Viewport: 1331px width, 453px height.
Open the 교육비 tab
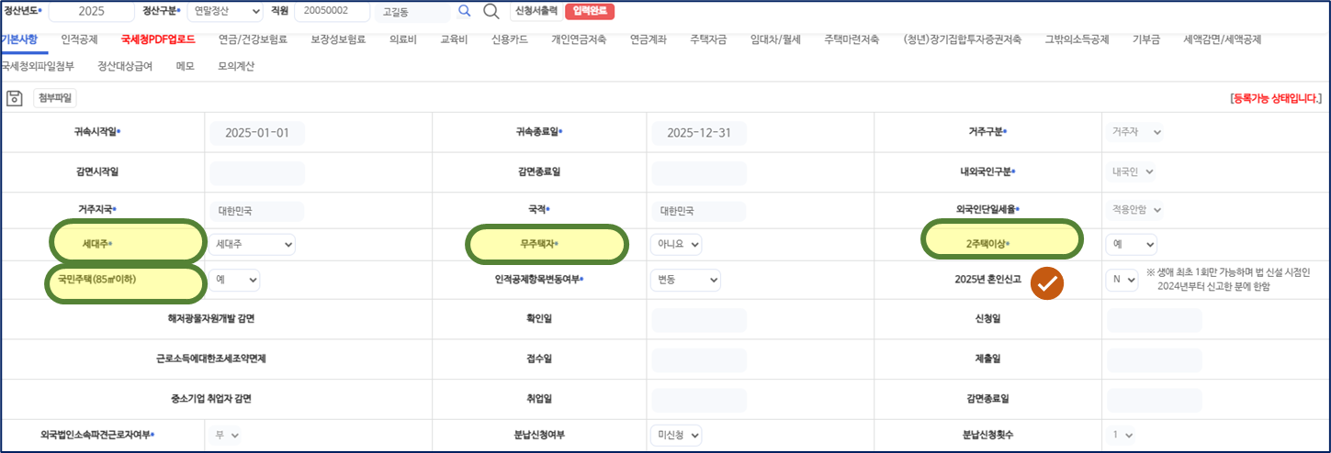click(455, 39)
